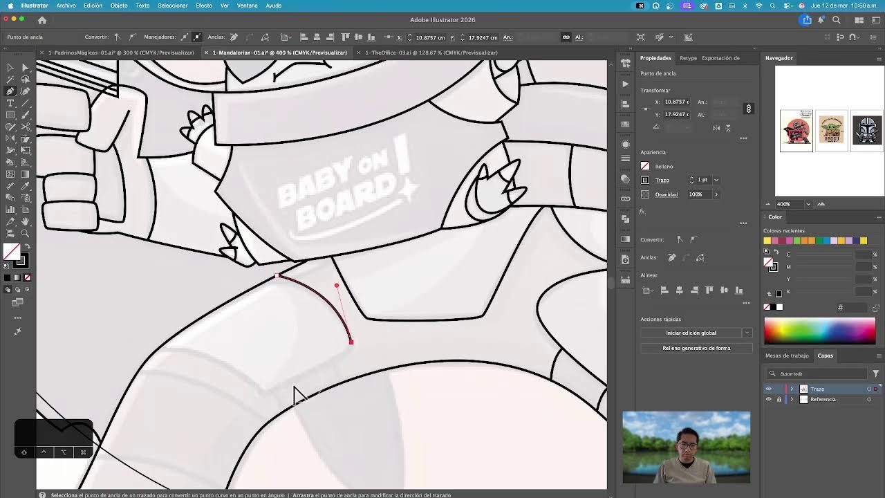
Task: Click the Iniciar edición global button
Action: [x=691, y=333]
